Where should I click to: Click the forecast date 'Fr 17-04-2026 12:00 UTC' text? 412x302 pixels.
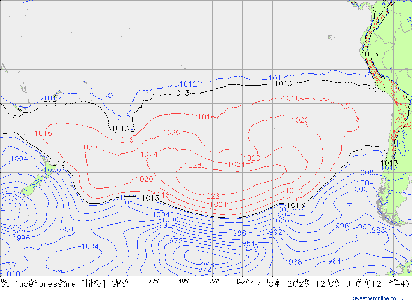click(x=298, y=284)
